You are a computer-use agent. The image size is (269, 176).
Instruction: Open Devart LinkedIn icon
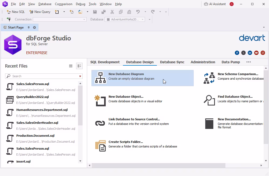250,53
